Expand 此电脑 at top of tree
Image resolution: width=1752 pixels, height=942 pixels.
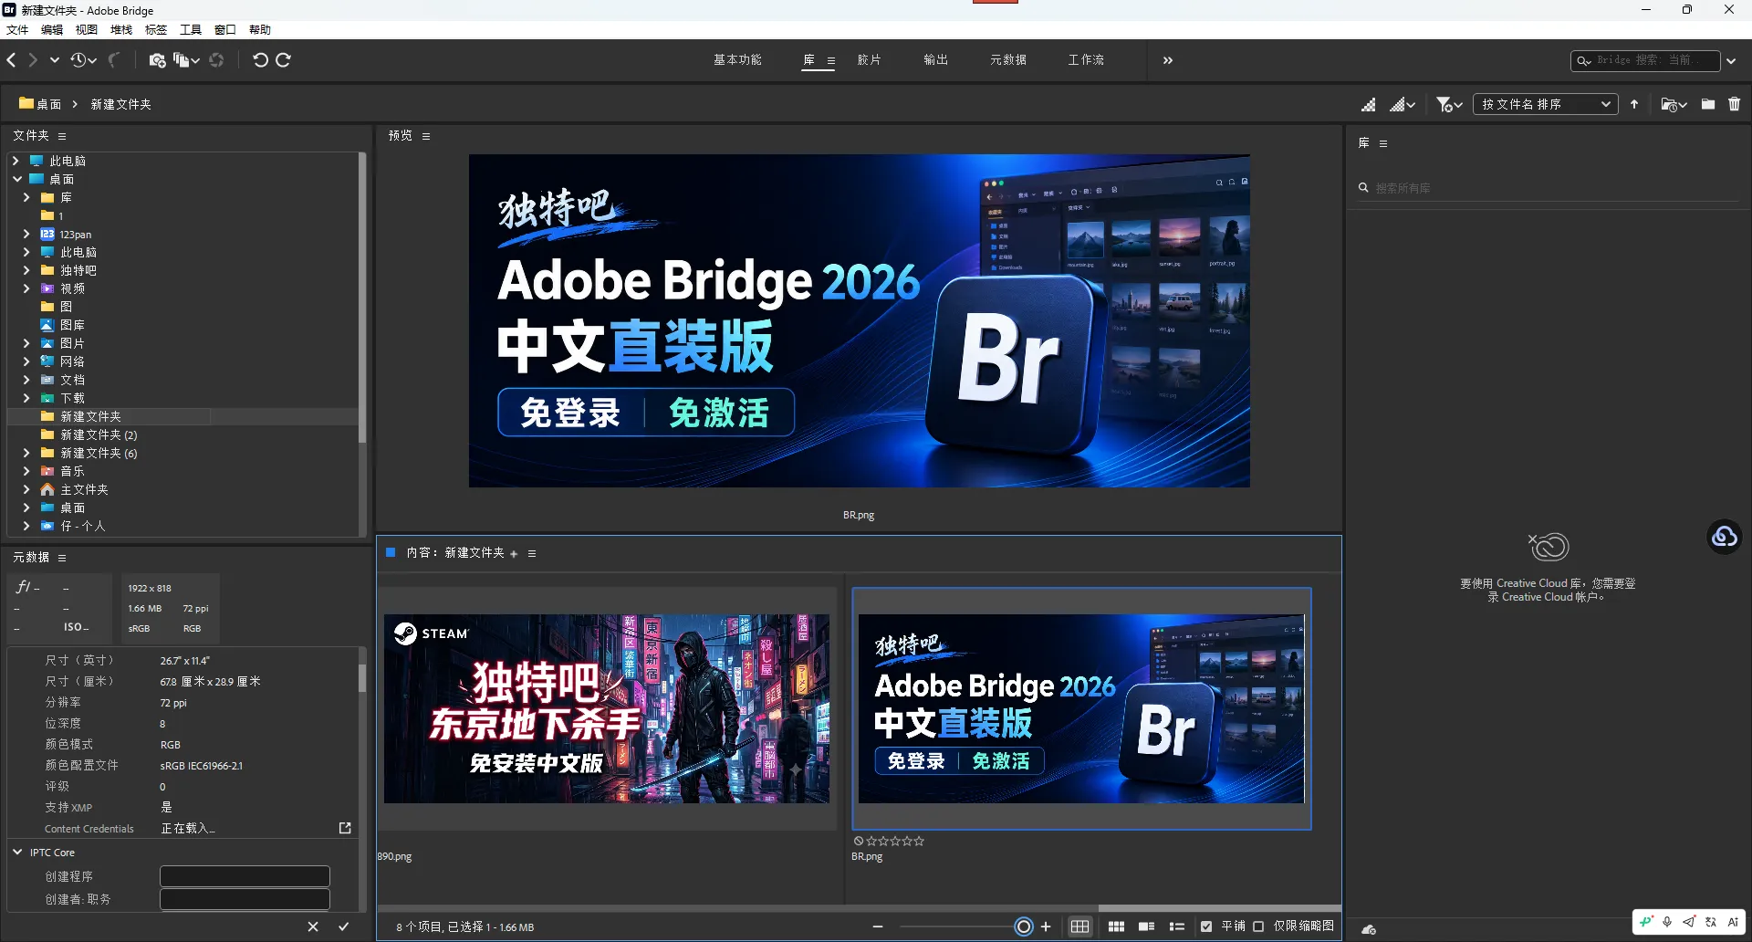point(16,161)
